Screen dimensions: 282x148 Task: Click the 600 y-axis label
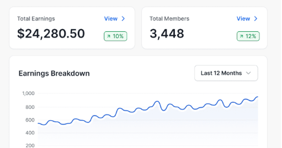tap(30, 120)
